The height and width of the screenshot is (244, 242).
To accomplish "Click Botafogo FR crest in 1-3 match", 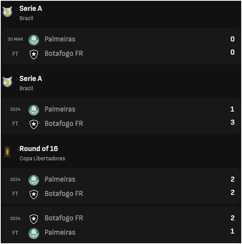I will tap(34, 124).
